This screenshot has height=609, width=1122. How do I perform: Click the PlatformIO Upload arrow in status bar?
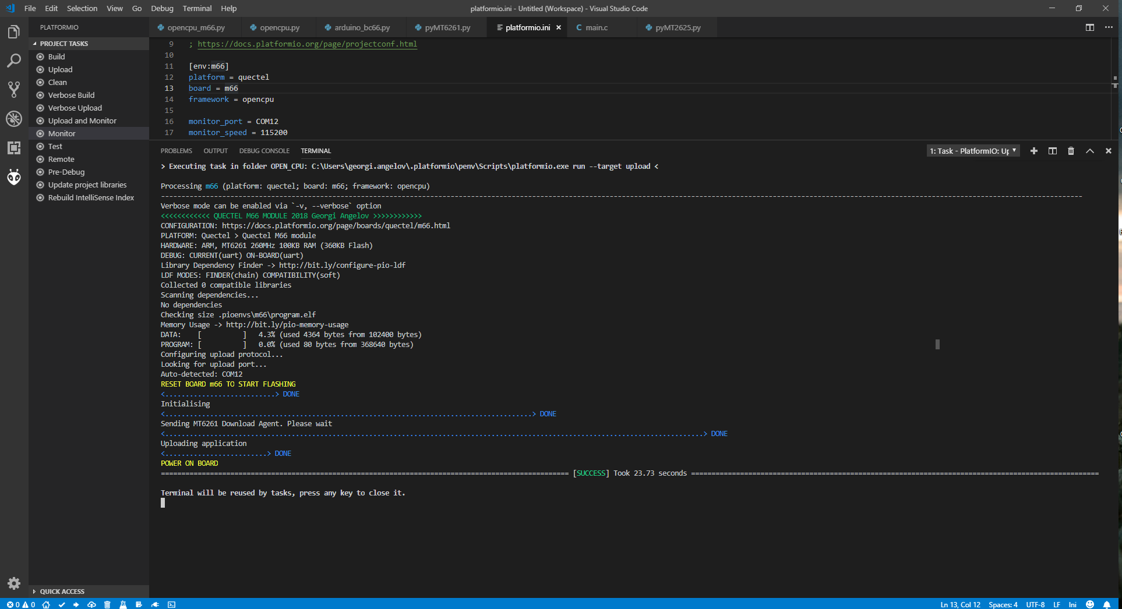pos(76,604)
